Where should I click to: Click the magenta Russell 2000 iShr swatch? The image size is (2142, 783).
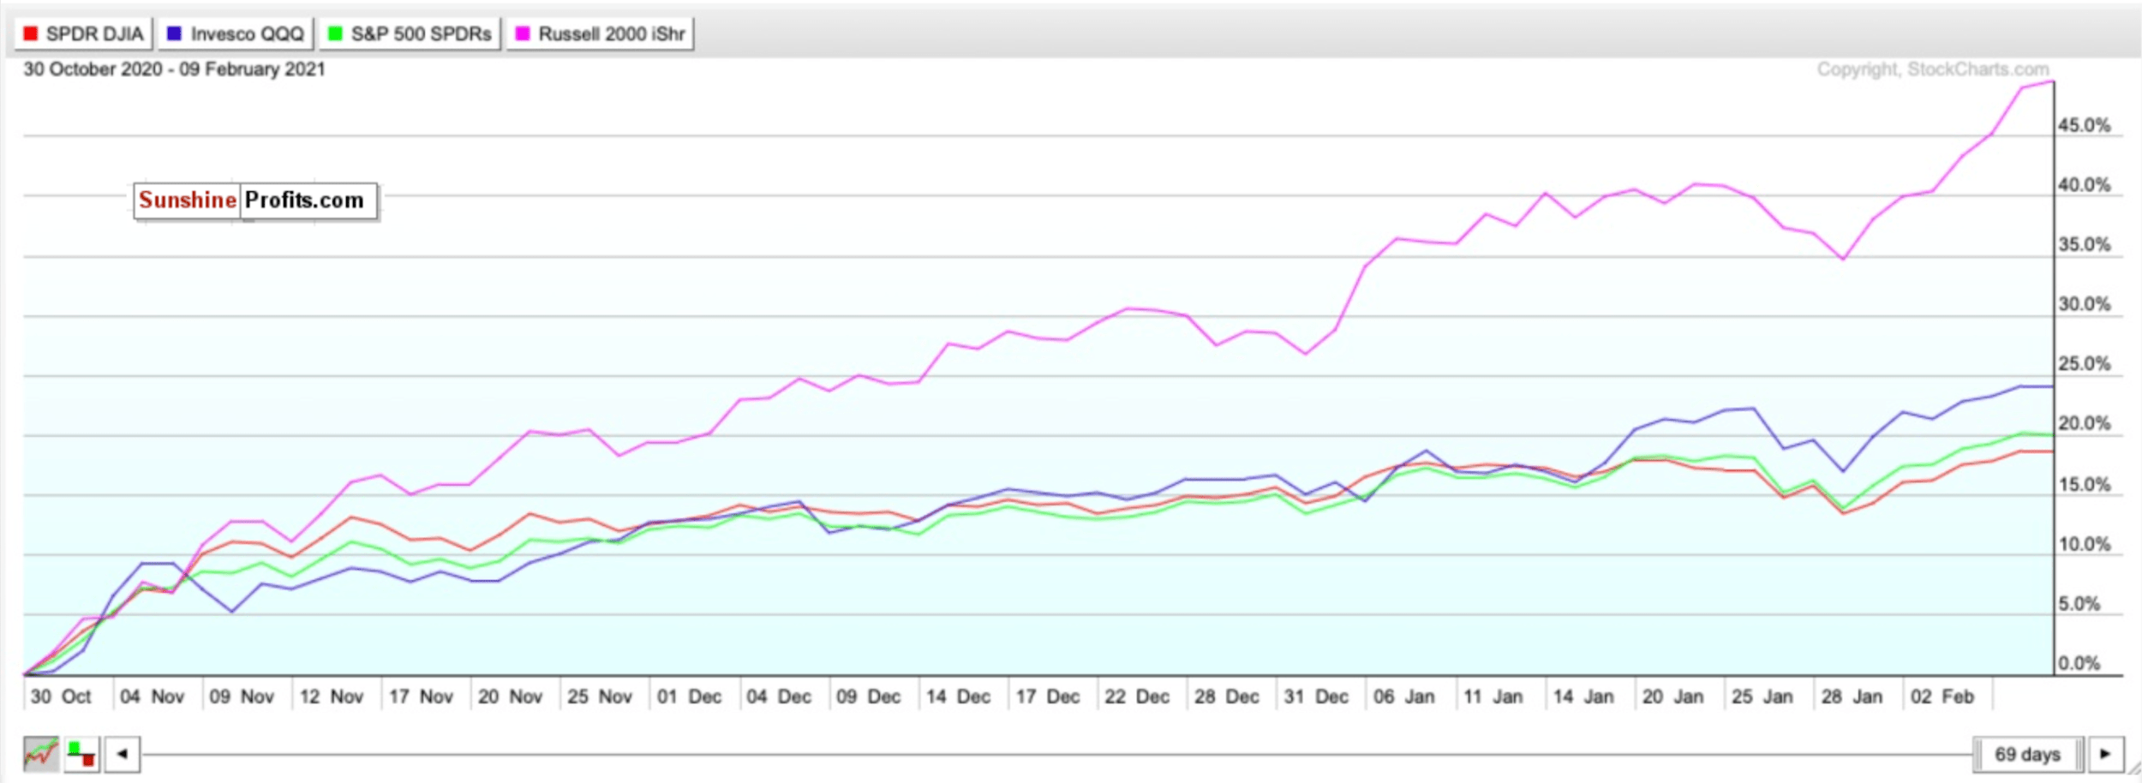(x=522, y=33)
